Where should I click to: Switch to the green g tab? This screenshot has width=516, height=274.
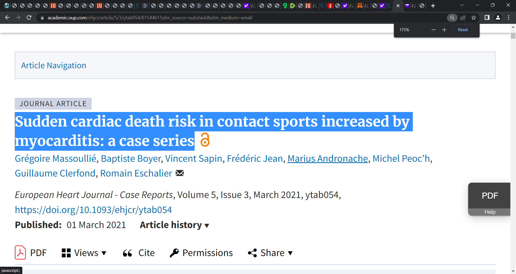[285, 6]
